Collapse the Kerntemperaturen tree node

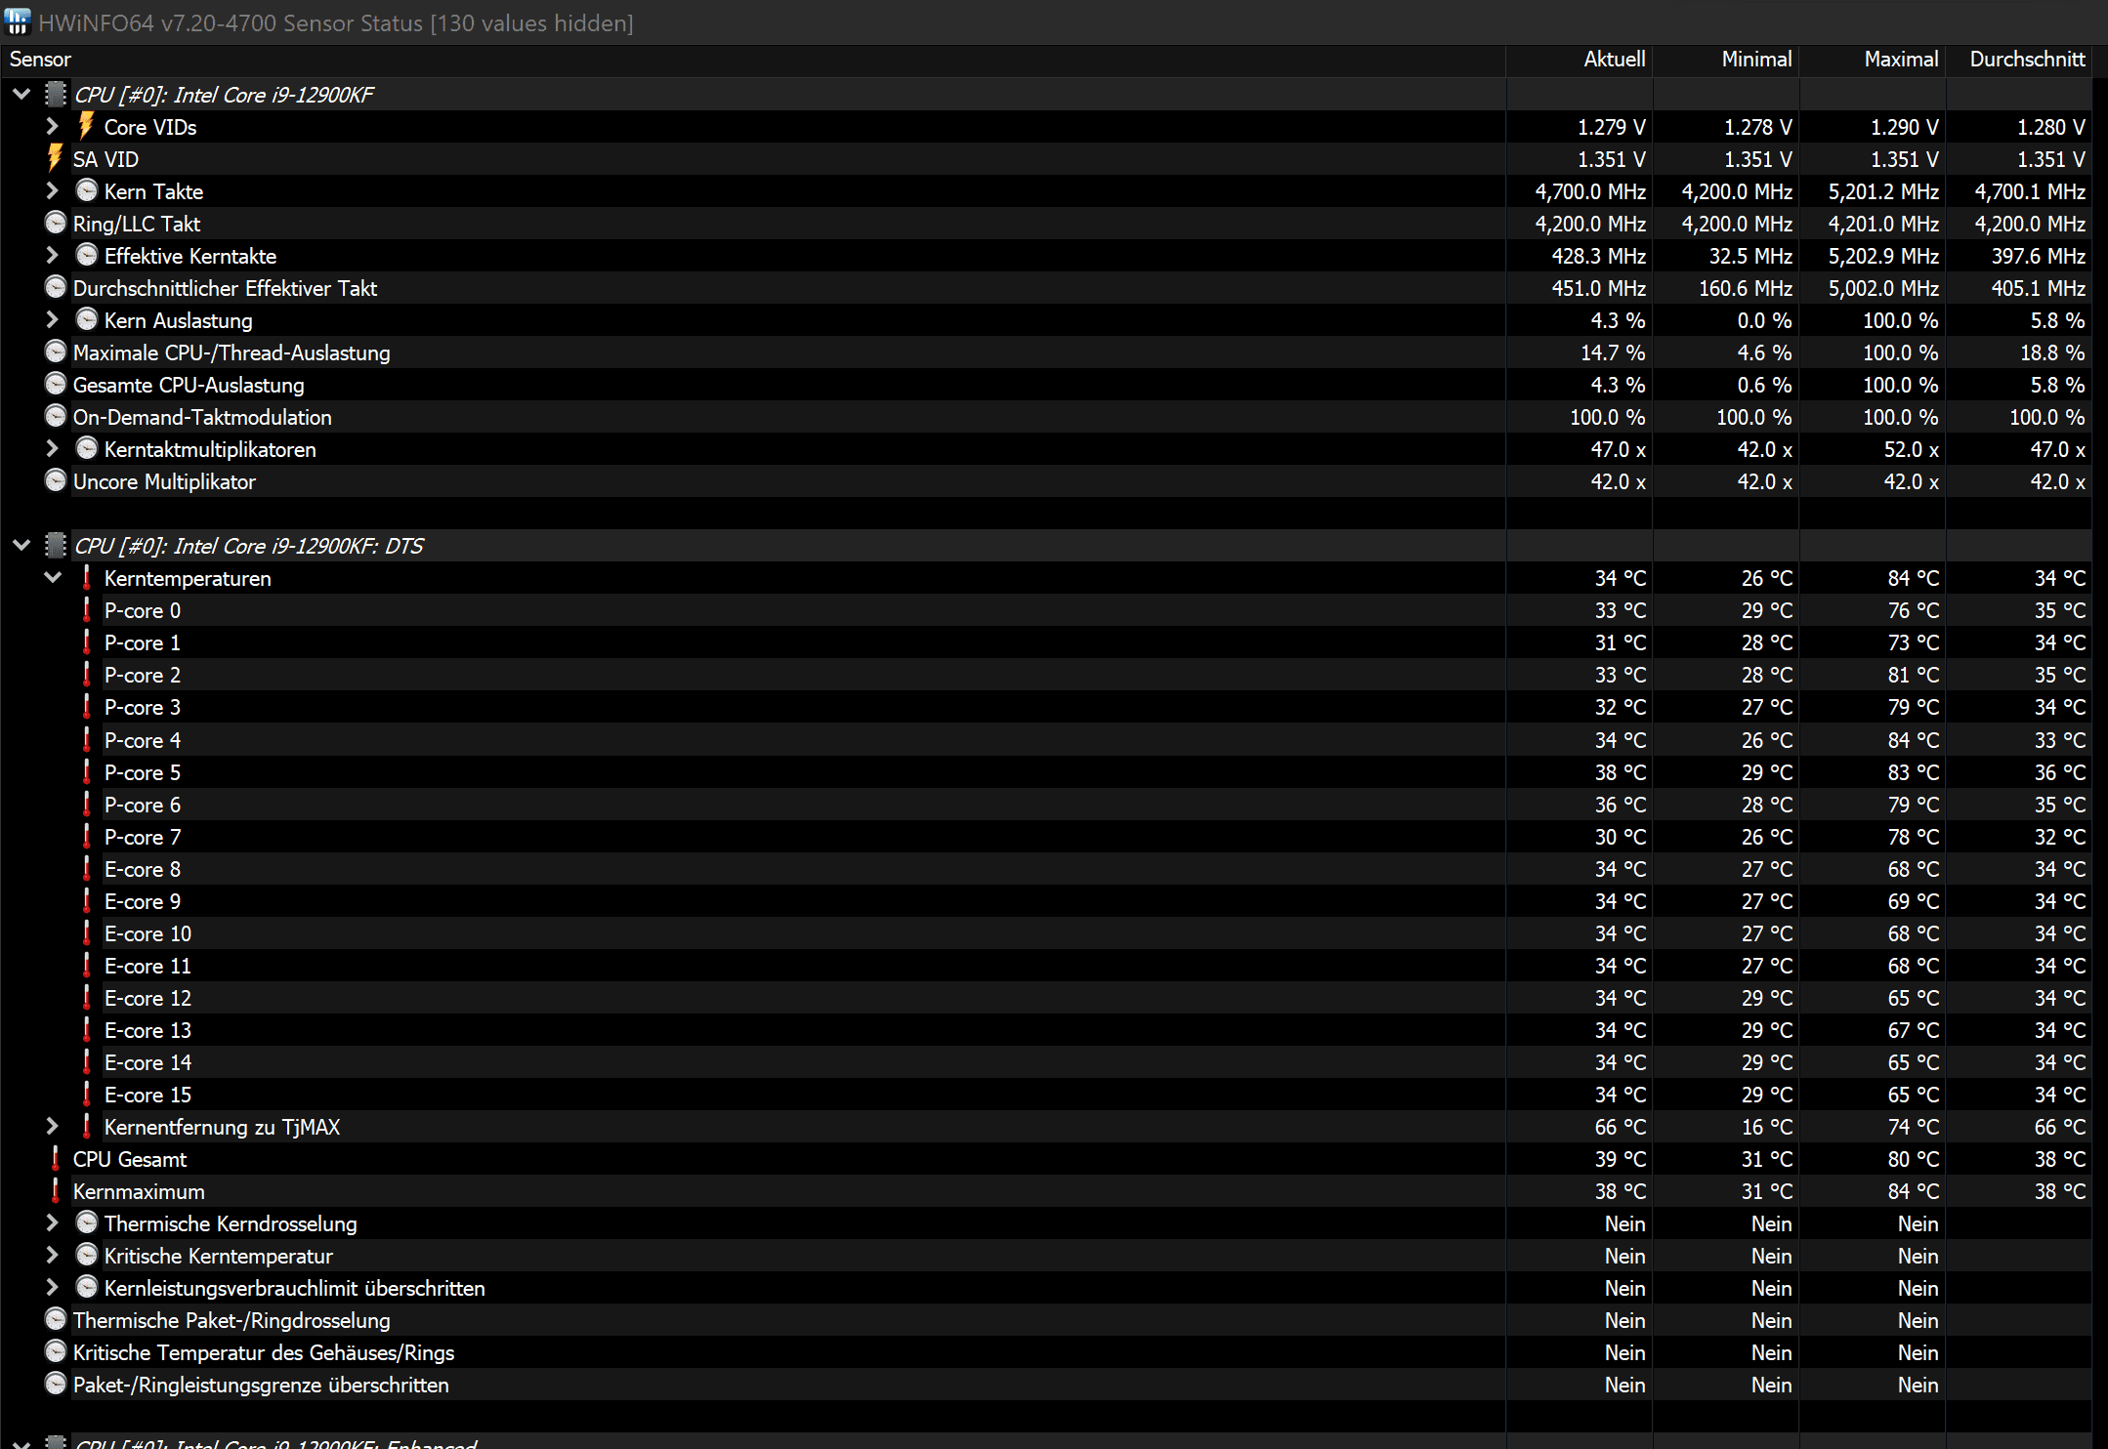53,578
